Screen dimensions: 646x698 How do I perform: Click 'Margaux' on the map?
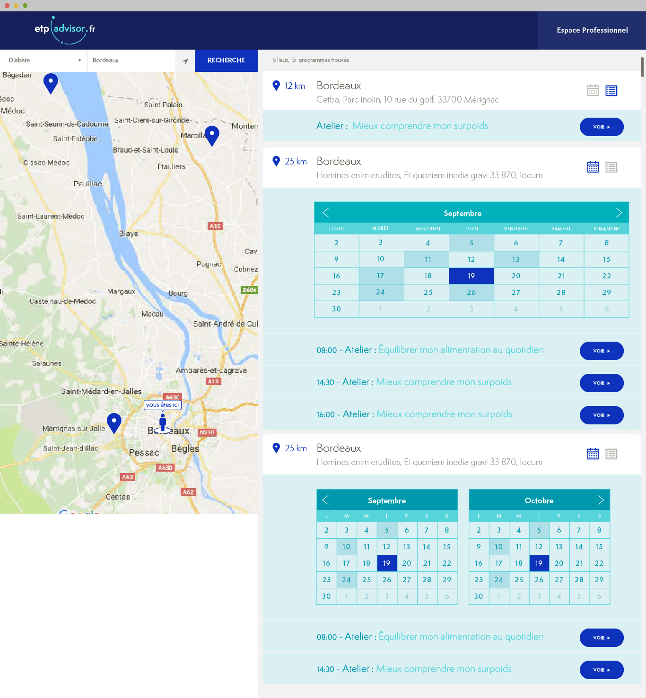coord(122,292)
